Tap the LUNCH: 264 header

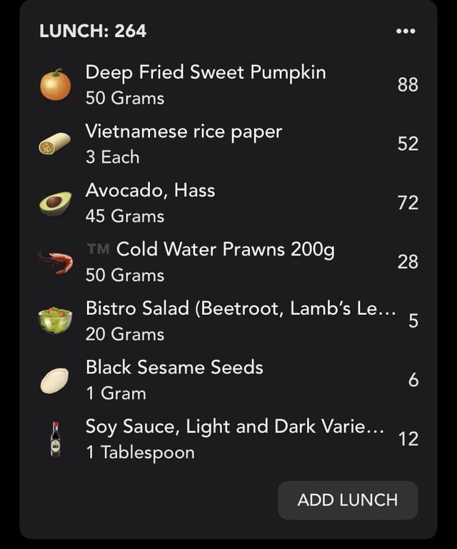click(93, 31)
